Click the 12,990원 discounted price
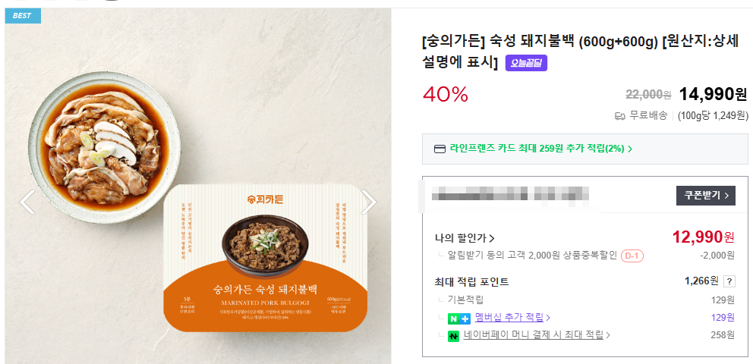This screenshot has width=753, height=364. click(703, 237)
